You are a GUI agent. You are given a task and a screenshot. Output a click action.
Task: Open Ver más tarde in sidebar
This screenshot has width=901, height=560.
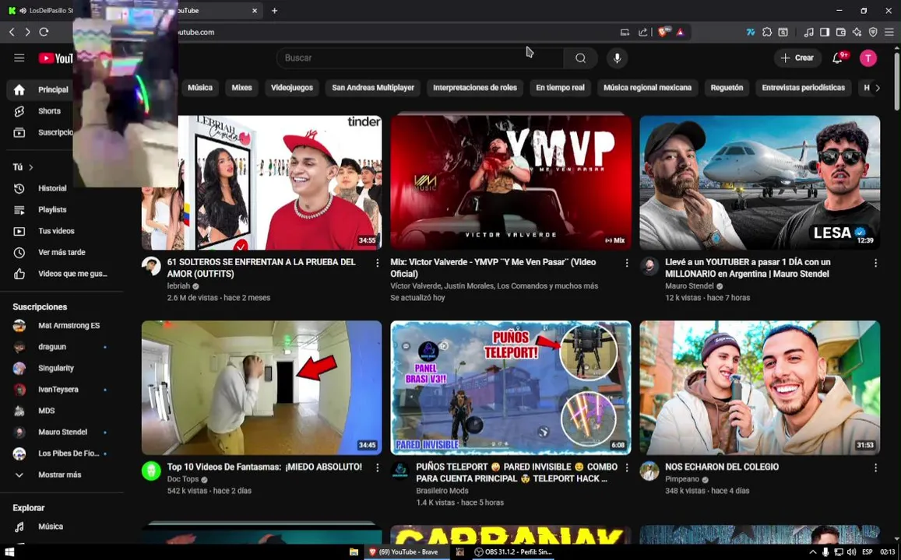tap(60, 253)
